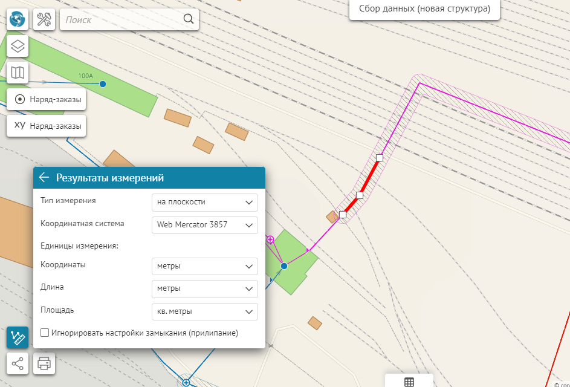Open the layers stack icon
This screenshot has height=387, width=570.
[18, 46]
